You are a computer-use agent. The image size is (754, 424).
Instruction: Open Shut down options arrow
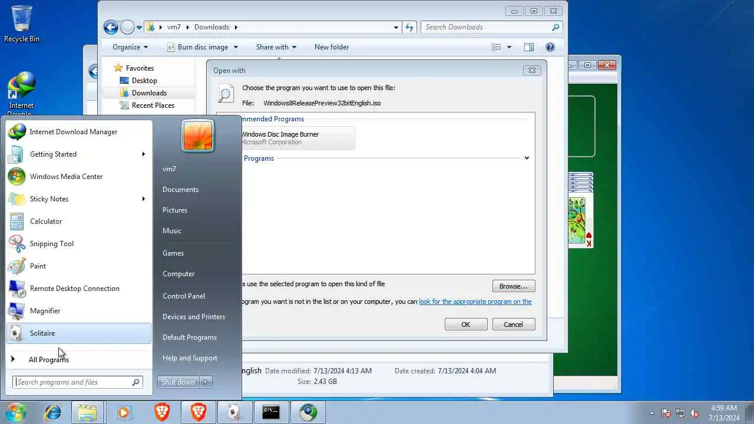[206, 382]
